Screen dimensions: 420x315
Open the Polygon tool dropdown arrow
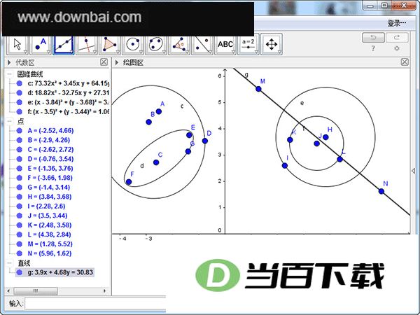click(x=118, y=52)
